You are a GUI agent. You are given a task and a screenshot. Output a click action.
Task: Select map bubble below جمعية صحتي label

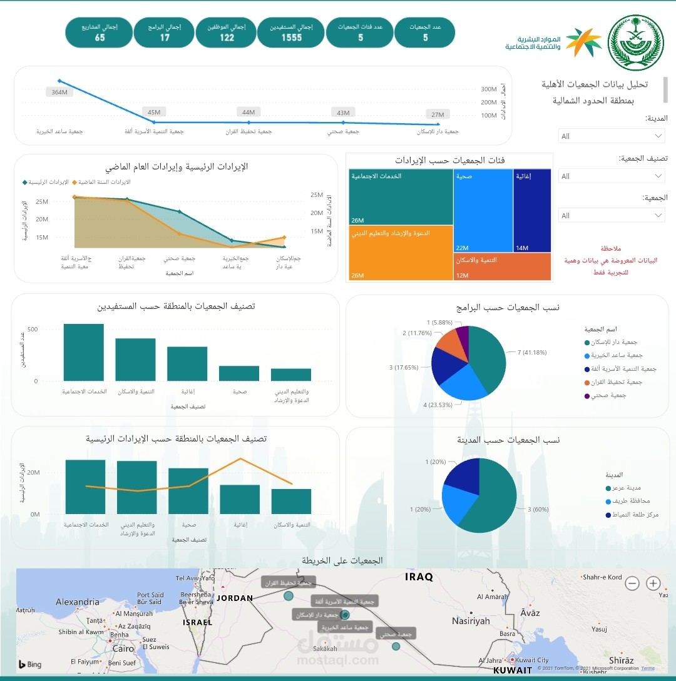(x=396, y=646)
